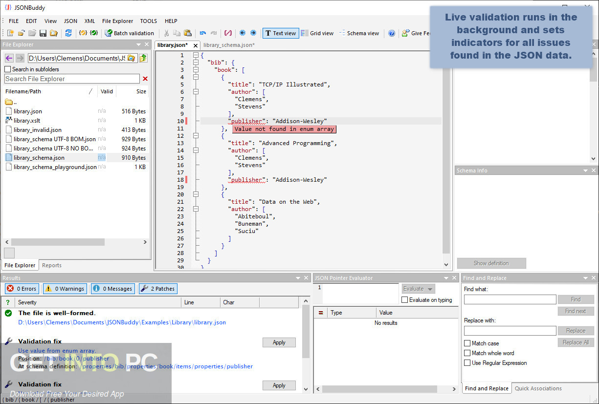Open the JSON menu
This screenshot has width=599, height=404.
(70, 21)
